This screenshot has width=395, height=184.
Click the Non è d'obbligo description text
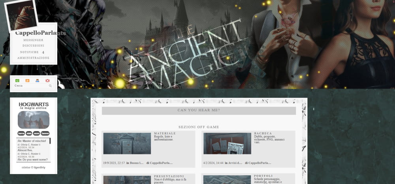pos(170,181)
